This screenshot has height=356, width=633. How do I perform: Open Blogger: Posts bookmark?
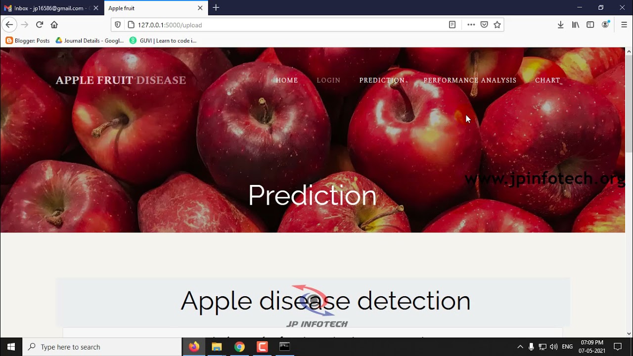point(28,41)
